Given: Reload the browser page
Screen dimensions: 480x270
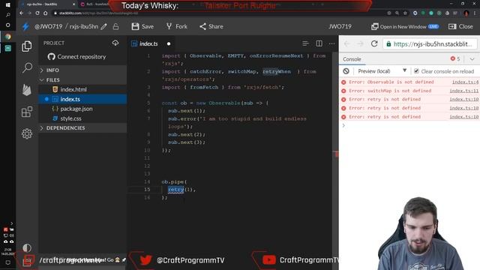Looking at the screenshot, I should pos(37,13).
